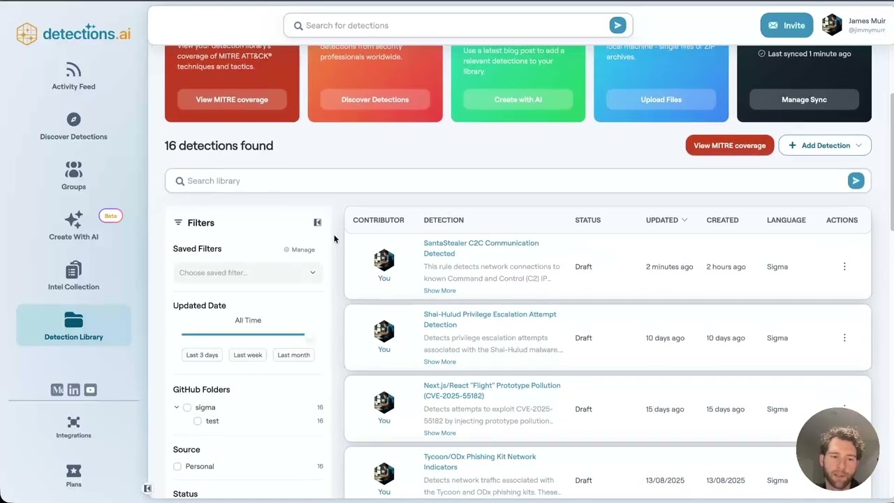Click the Language column header

786,220
